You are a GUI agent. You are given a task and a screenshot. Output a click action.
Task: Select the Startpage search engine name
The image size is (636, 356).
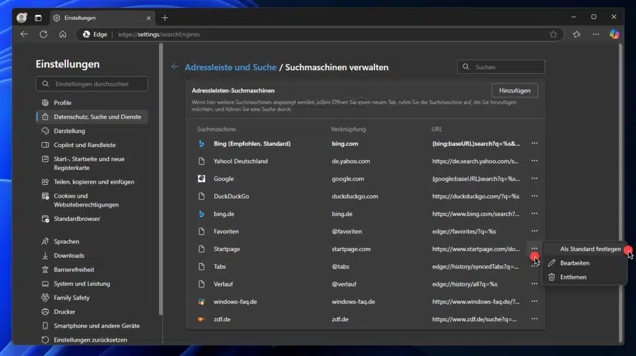tap(227, 249)
